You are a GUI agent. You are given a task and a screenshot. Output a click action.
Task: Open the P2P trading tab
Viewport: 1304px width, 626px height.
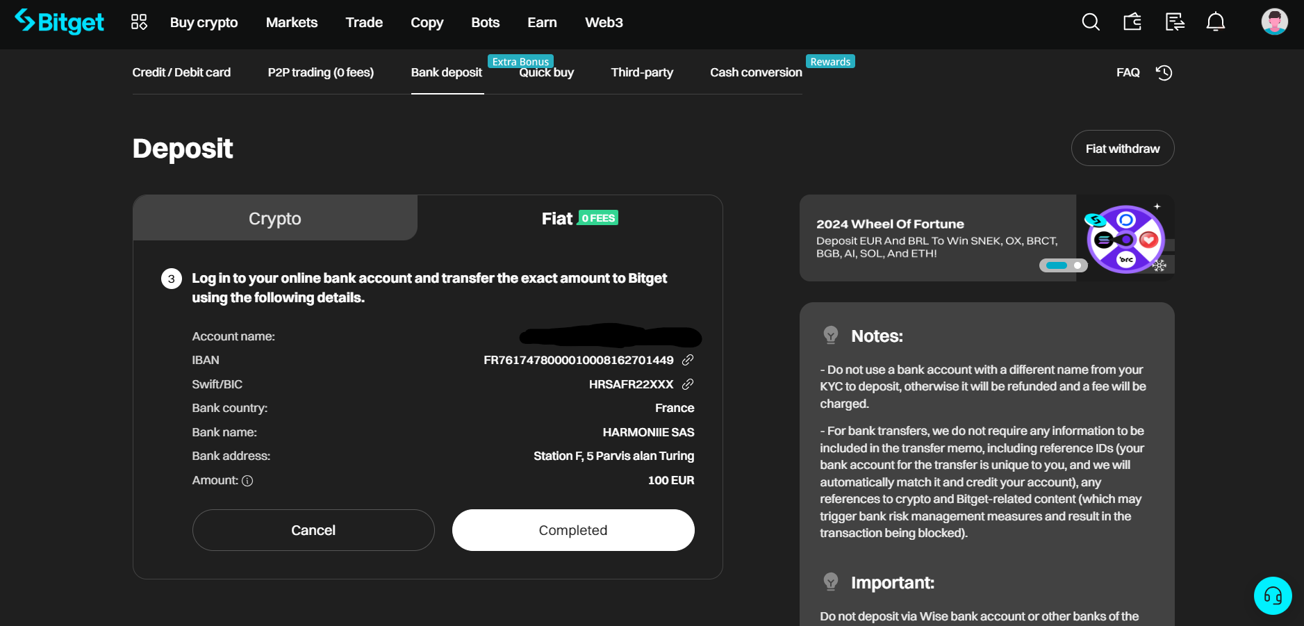coord(321,72)
